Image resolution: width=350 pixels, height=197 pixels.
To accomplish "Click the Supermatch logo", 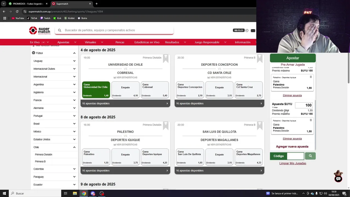I will click(x=40, y=30).
